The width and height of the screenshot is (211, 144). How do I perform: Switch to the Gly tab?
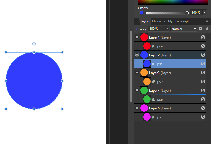coord(170,21)
